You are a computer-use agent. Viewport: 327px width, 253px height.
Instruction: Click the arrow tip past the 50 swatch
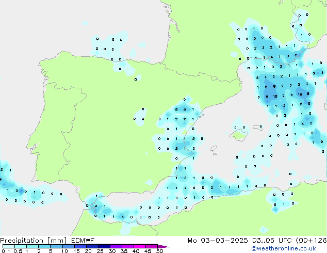pos(163,246)
